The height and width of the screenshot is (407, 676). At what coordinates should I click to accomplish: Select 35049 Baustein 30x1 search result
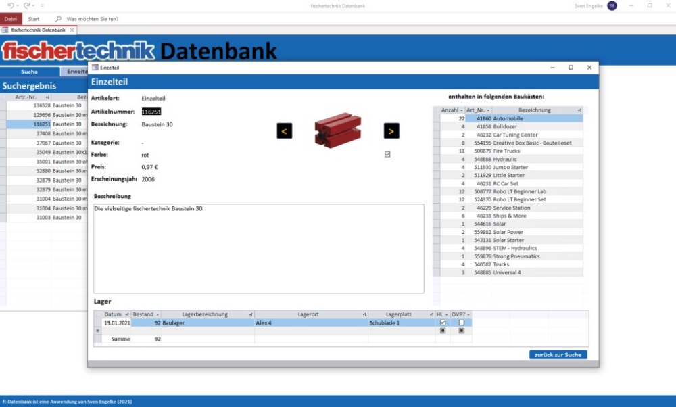(x=47, y=152)
